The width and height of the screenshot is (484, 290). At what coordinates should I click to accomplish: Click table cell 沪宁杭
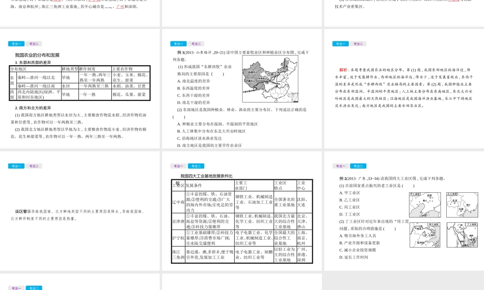pos(178,238)
